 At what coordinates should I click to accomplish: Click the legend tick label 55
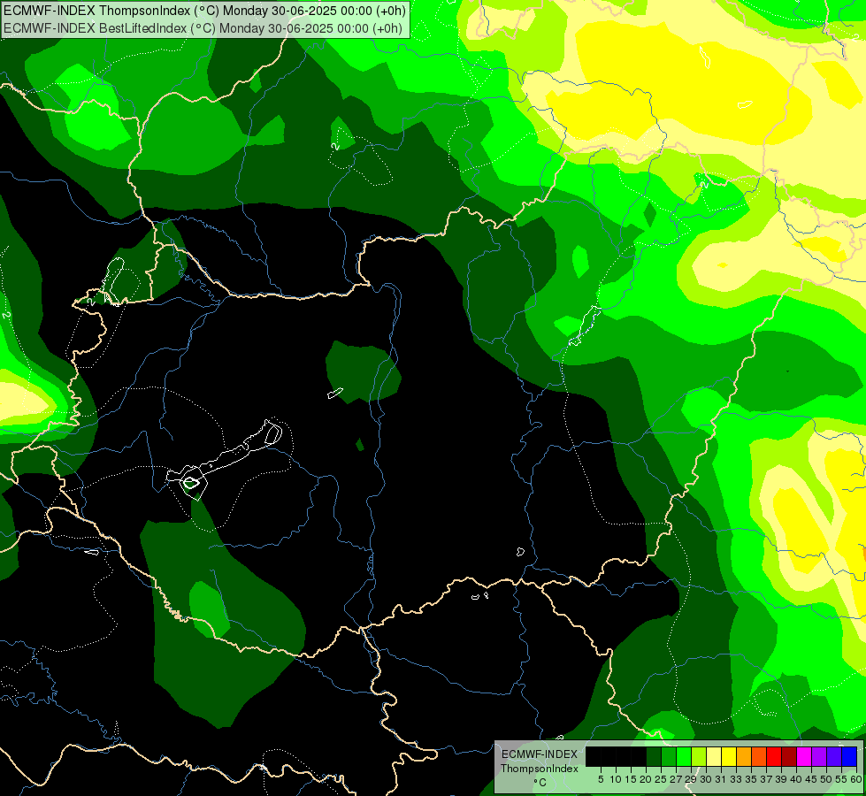tap(841, 779)
